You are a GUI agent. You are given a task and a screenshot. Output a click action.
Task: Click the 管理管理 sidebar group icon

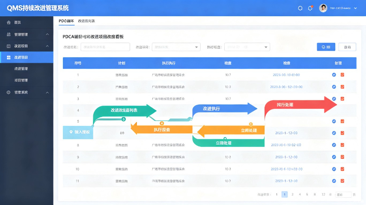coord(9,35)
